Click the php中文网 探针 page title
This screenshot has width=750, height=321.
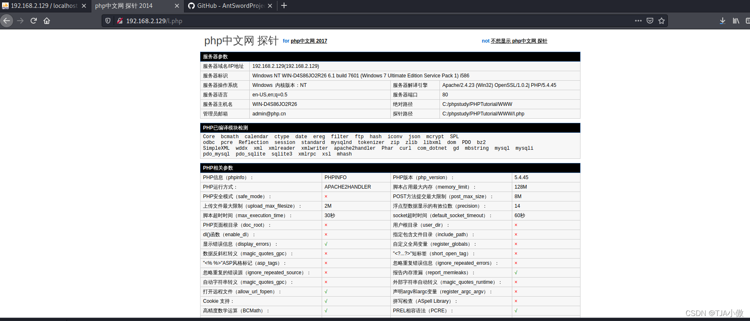pos(241,41)
